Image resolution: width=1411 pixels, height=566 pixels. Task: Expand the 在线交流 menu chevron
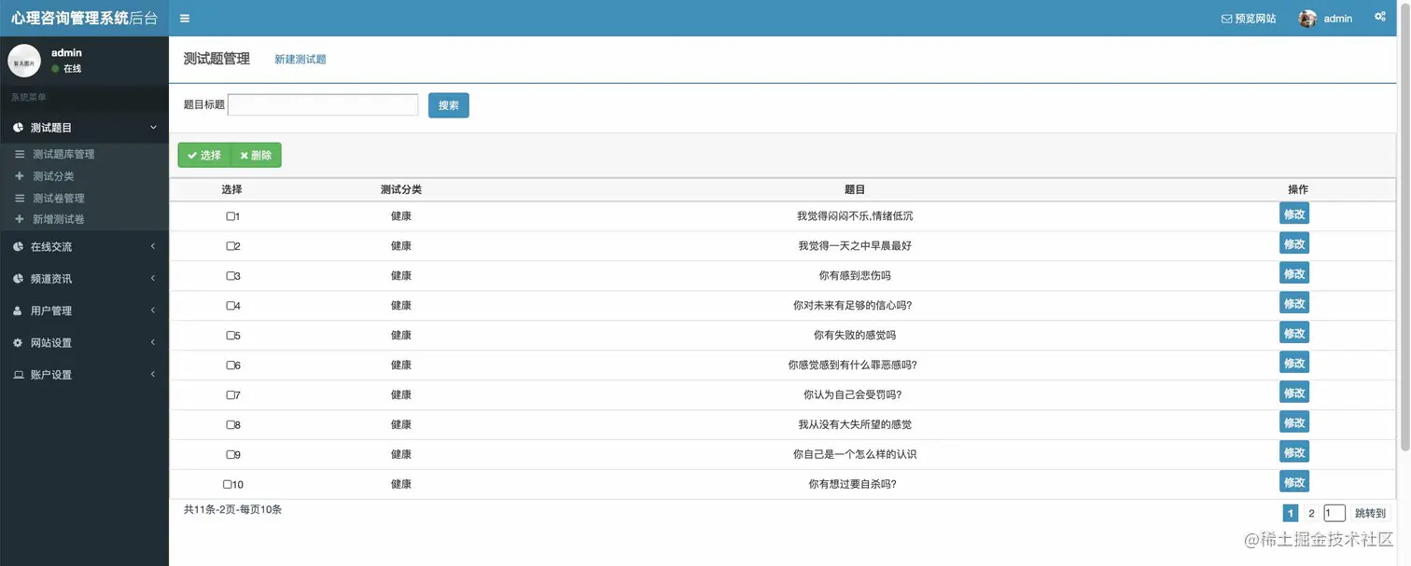click(x=153, y=247)
